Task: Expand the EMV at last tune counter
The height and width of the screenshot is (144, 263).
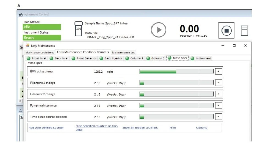Action: pyautogui.click(x=218, y=71)
